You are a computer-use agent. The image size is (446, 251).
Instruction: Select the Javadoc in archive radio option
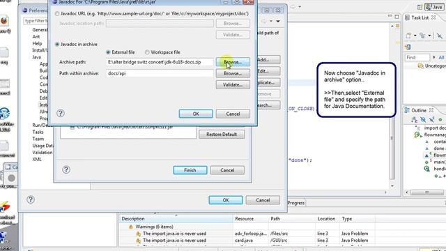57,44
